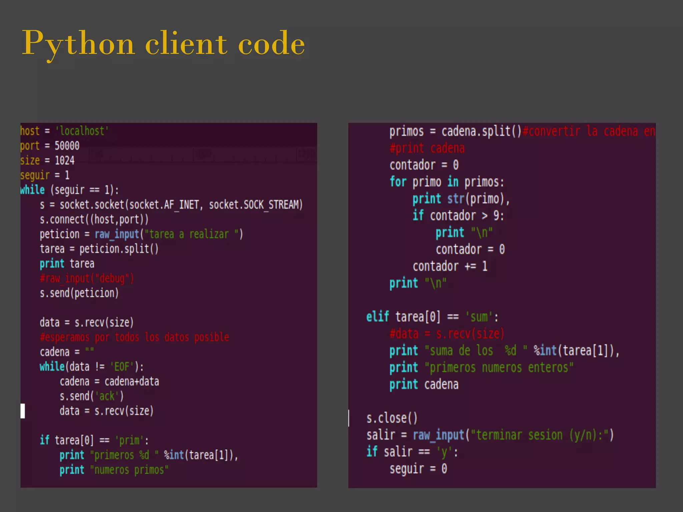Click the line print "numeros primos"
This screenshot has width=683, height=512.
(114, 470)
